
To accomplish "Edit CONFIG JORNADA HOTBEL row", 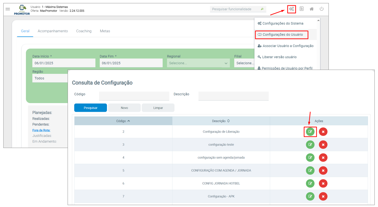I will [310, 183].
